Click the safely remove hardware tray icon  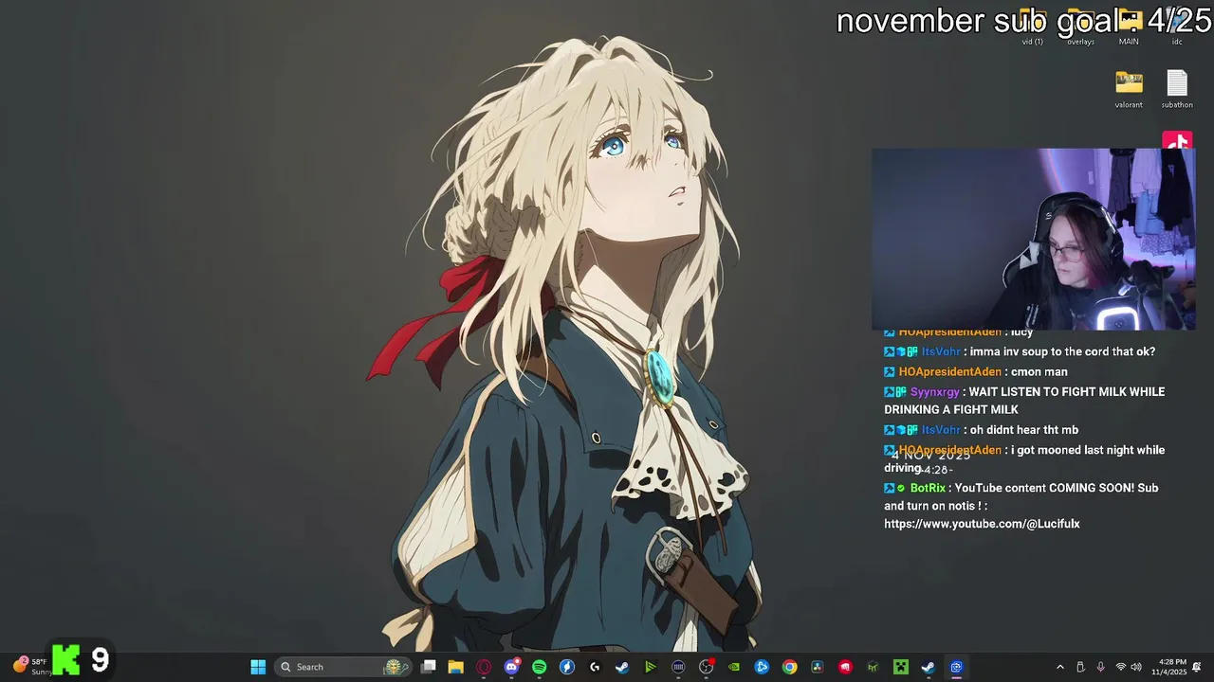[x=1080, y=667]
